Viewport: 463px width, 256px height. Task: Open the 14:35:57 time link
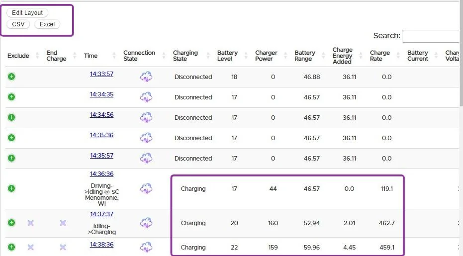click(x=101, y=155)
